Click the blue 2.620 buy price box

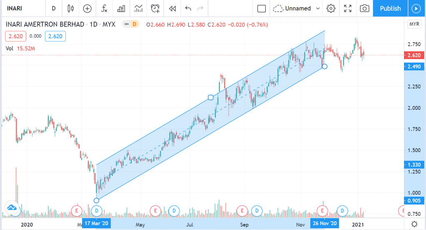(x=55, y=36)
